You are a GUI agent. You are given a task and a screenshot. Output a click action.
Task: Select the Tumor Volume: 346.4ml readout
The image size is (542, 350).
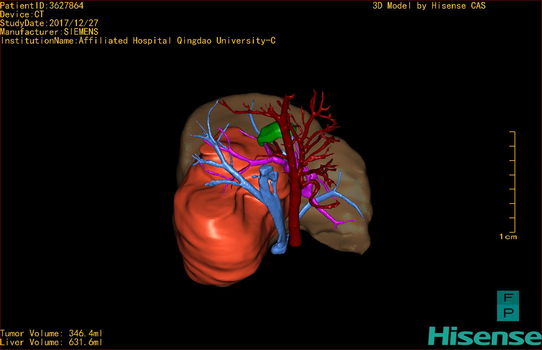[x=51, y=333]
